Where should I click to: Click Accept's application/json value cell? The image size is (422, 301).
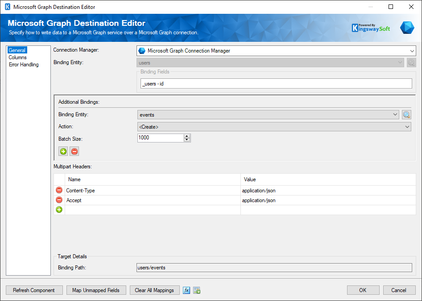pyautogui.click(x=328, y=200)
